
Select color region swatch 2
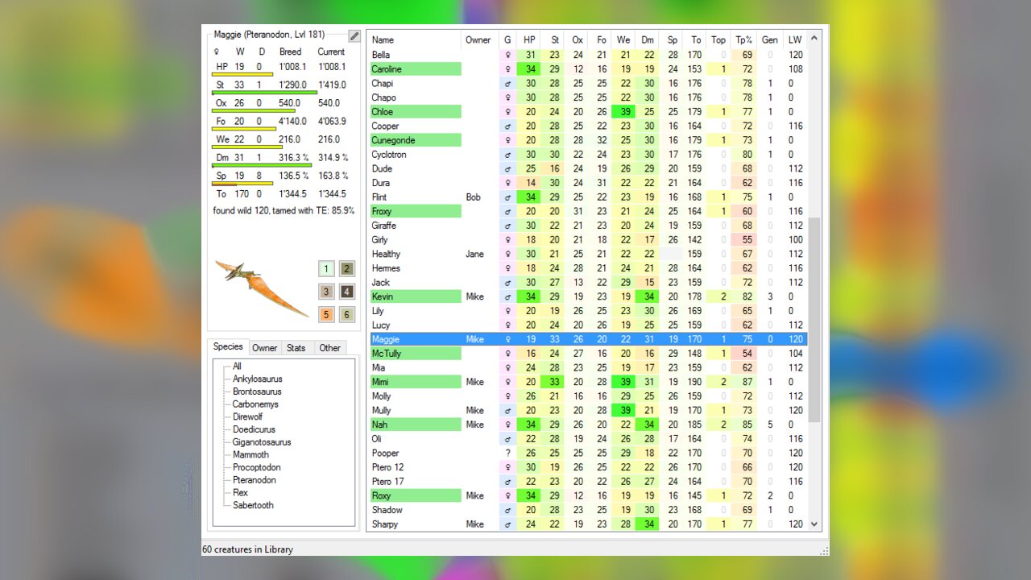(x=346, y=269)
